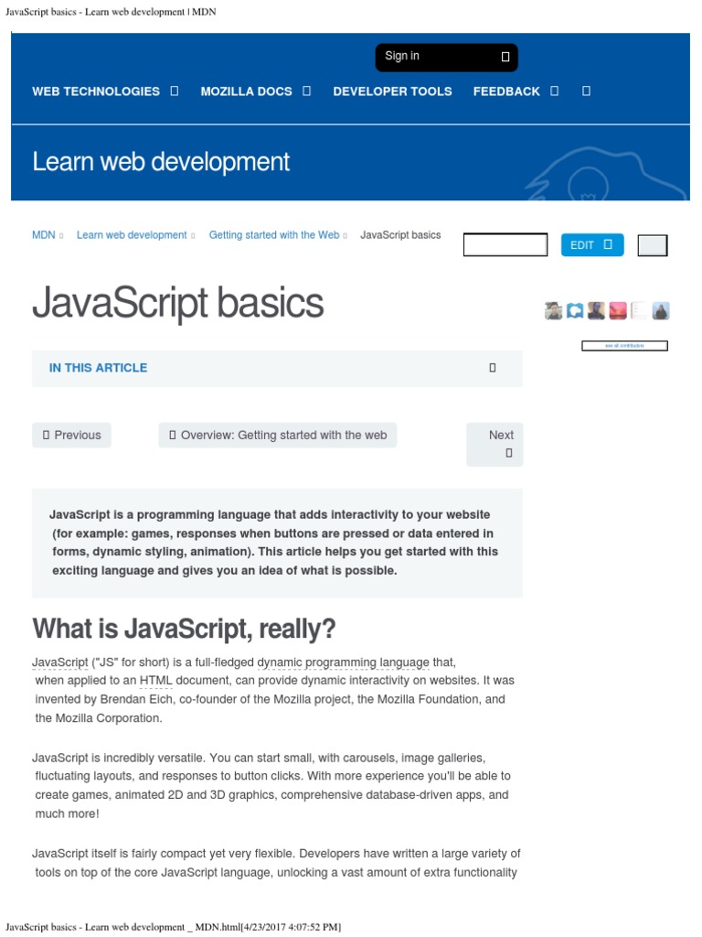Viewport: 702px width, 937px height.
Task: Click the gray square button beside Edit
Action: point(652,245)
